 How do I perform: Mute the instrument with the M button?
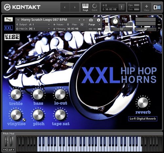point(107,28)
